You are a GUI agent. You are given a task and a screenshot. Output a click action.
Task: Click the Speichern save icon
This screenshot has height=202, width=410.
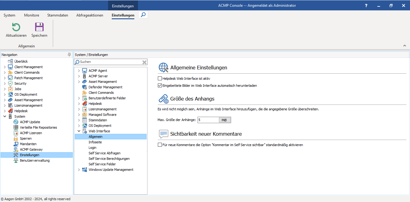pyautogui.click(x=39, y=28)
